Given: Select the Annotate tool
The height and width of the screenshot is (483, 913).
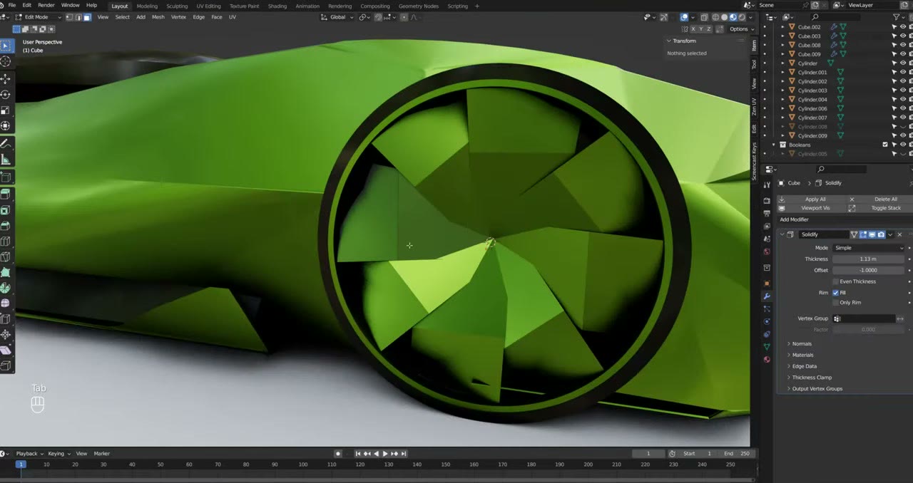Looking at the screenshot, I should [6, 145].
